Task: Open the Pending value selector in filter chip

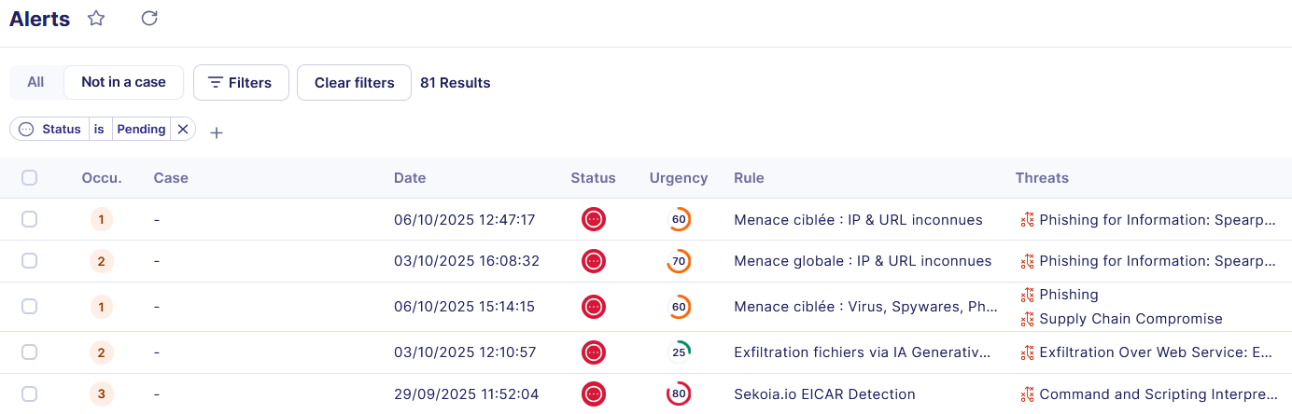Action: 141,130
